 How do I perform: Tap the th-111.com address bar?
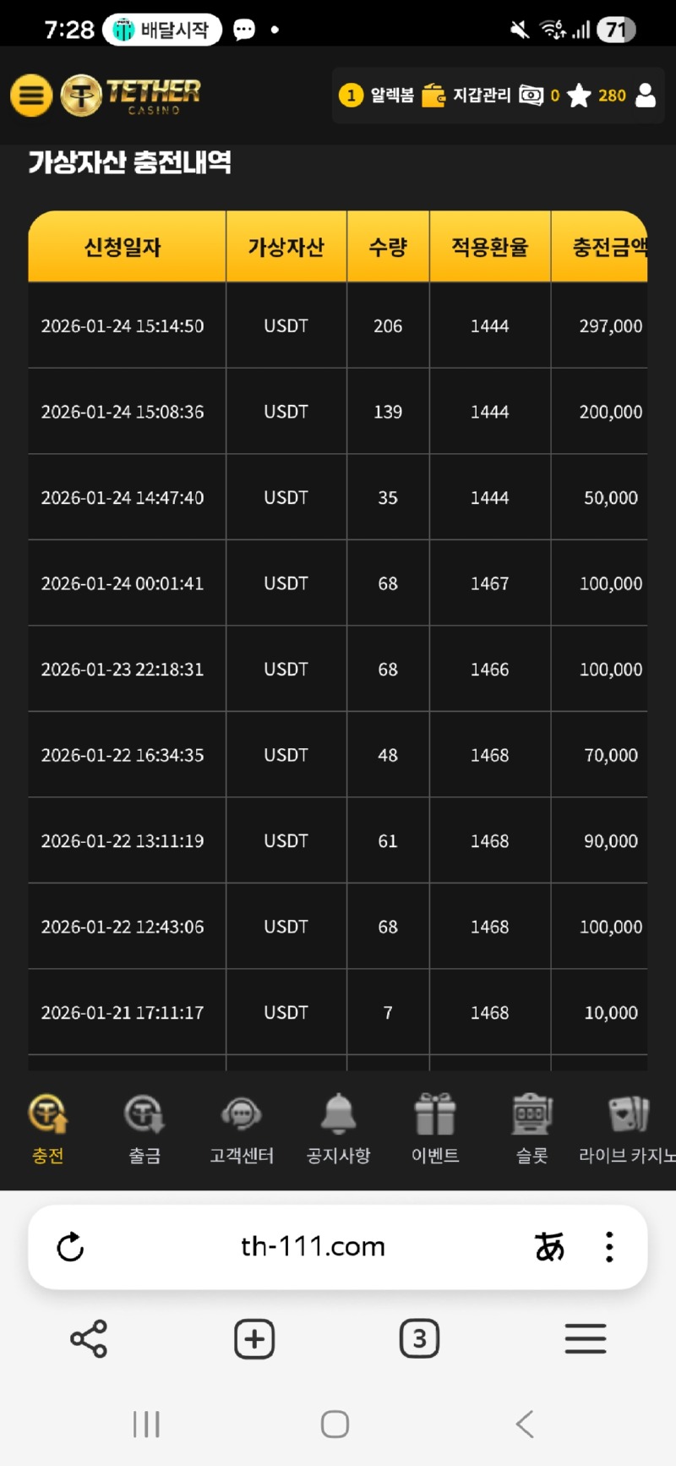tap(313, 1247)
